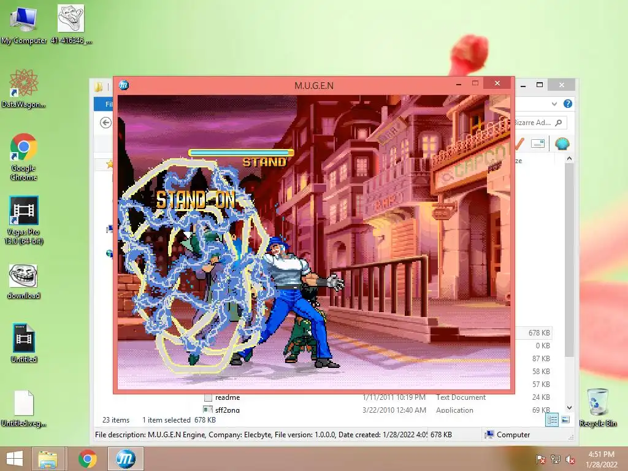Click Computer in Explorer status bar
628x471 pixels.
point(507,435)
